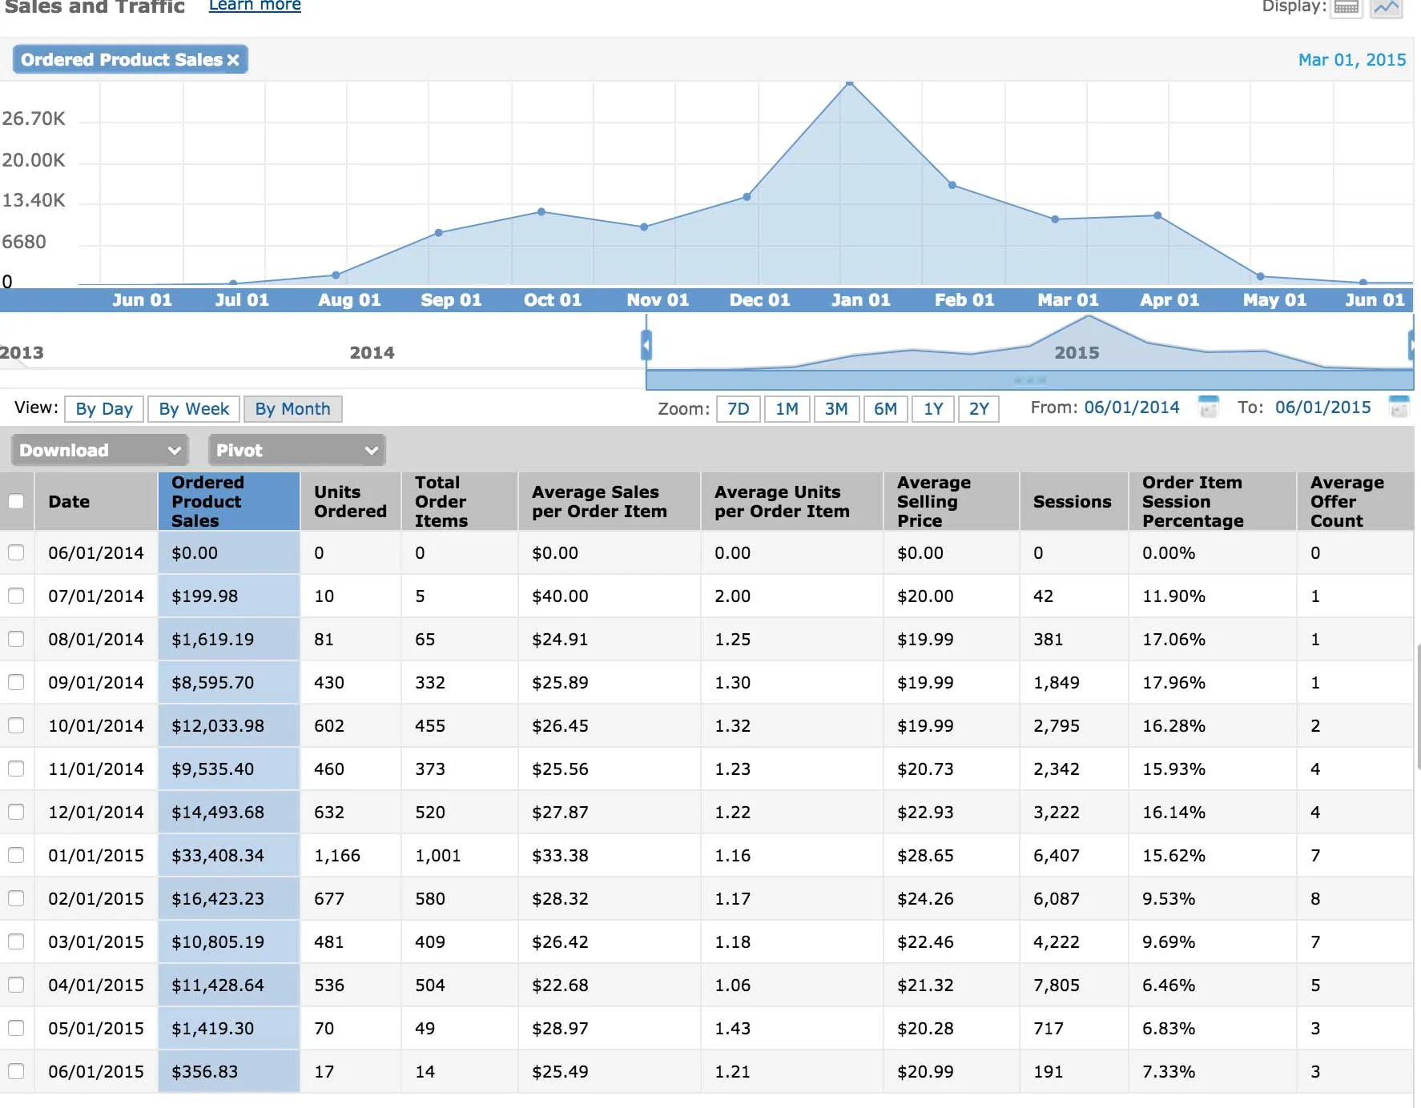Expand the Download dropdown
This screenshot has width=1421, height=1108.
click(x=100, y=450)
